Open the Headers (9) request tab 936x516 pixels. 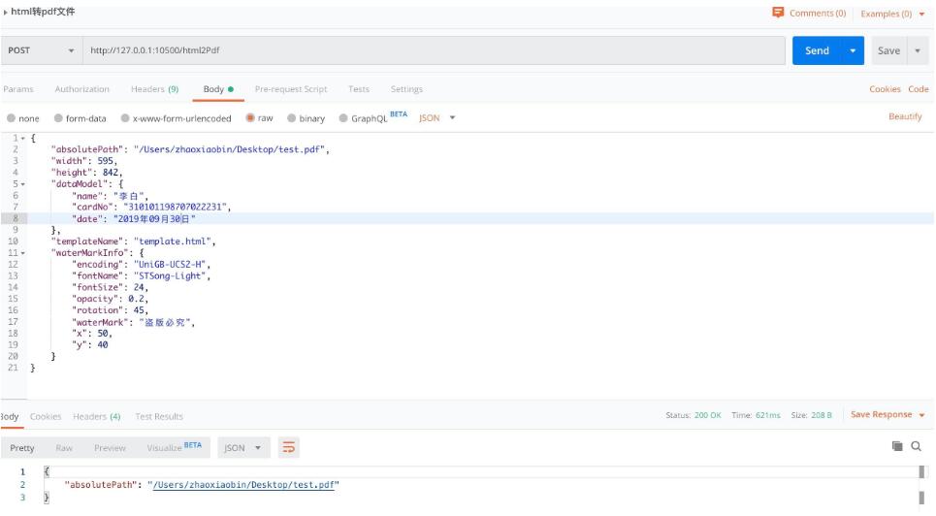[154, 89]
